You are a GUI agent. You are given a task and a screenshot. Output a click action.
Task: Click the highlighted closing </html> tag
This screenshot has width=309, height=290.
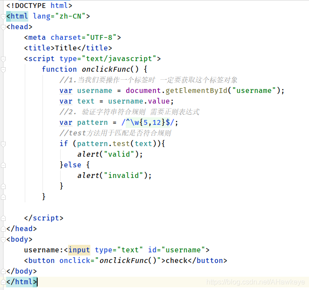[22, 282]
